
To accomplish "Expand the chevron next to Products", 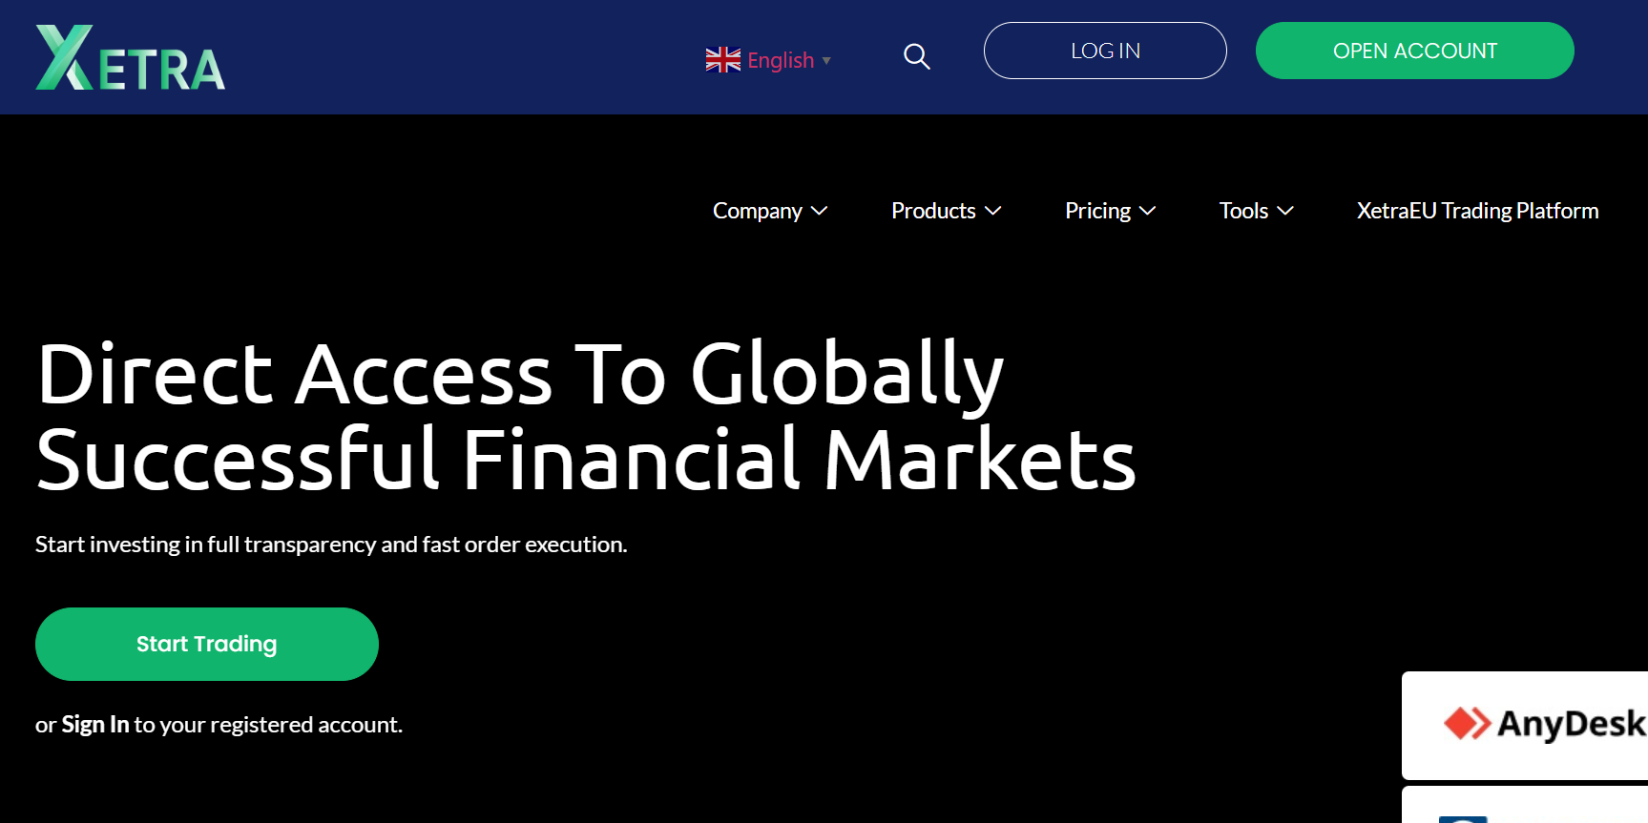I will [993, 211].
